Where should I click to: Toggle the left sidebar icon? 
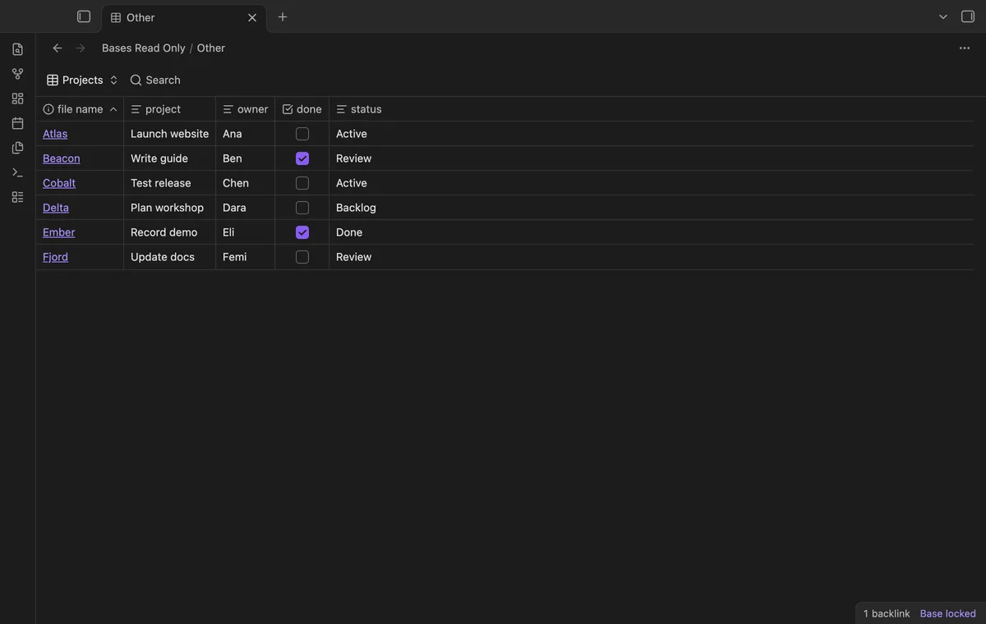(x=84, y=16)
